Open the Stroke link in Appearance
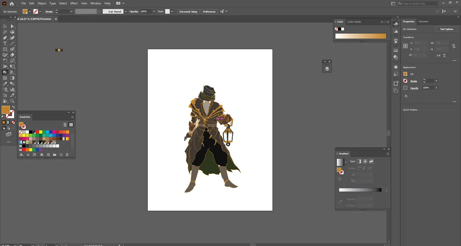 tap(413, 81)
